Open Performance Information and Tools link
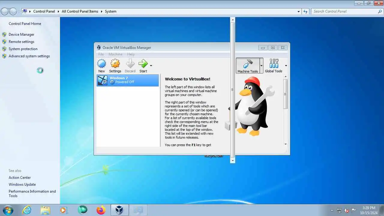 (x=32, y=193)
